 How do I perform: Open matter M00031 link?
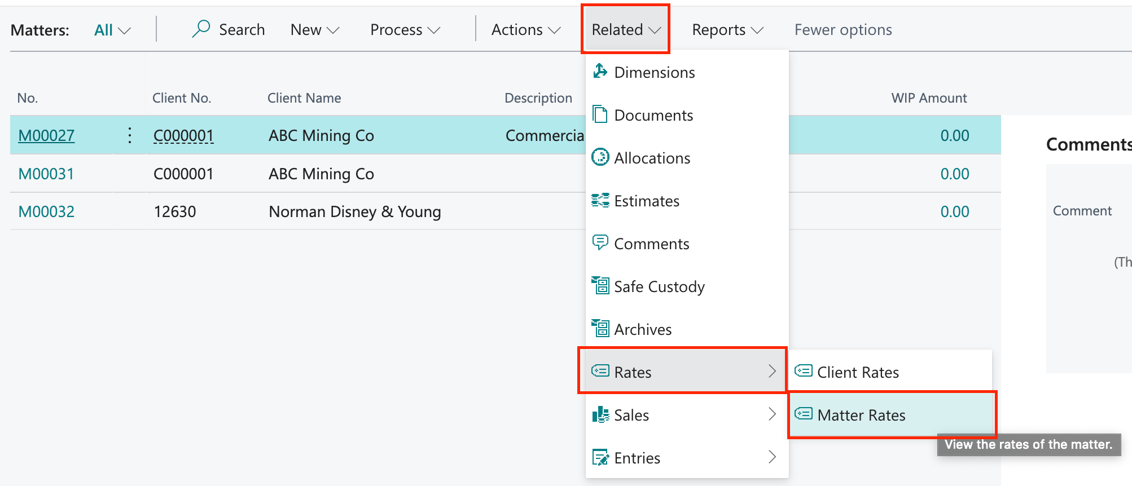click(x=46, y=174)
